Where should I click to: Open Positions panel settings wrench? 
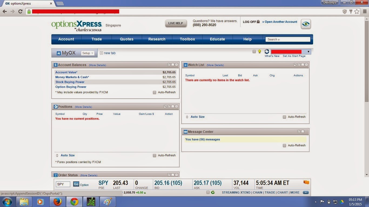[165, 106]
